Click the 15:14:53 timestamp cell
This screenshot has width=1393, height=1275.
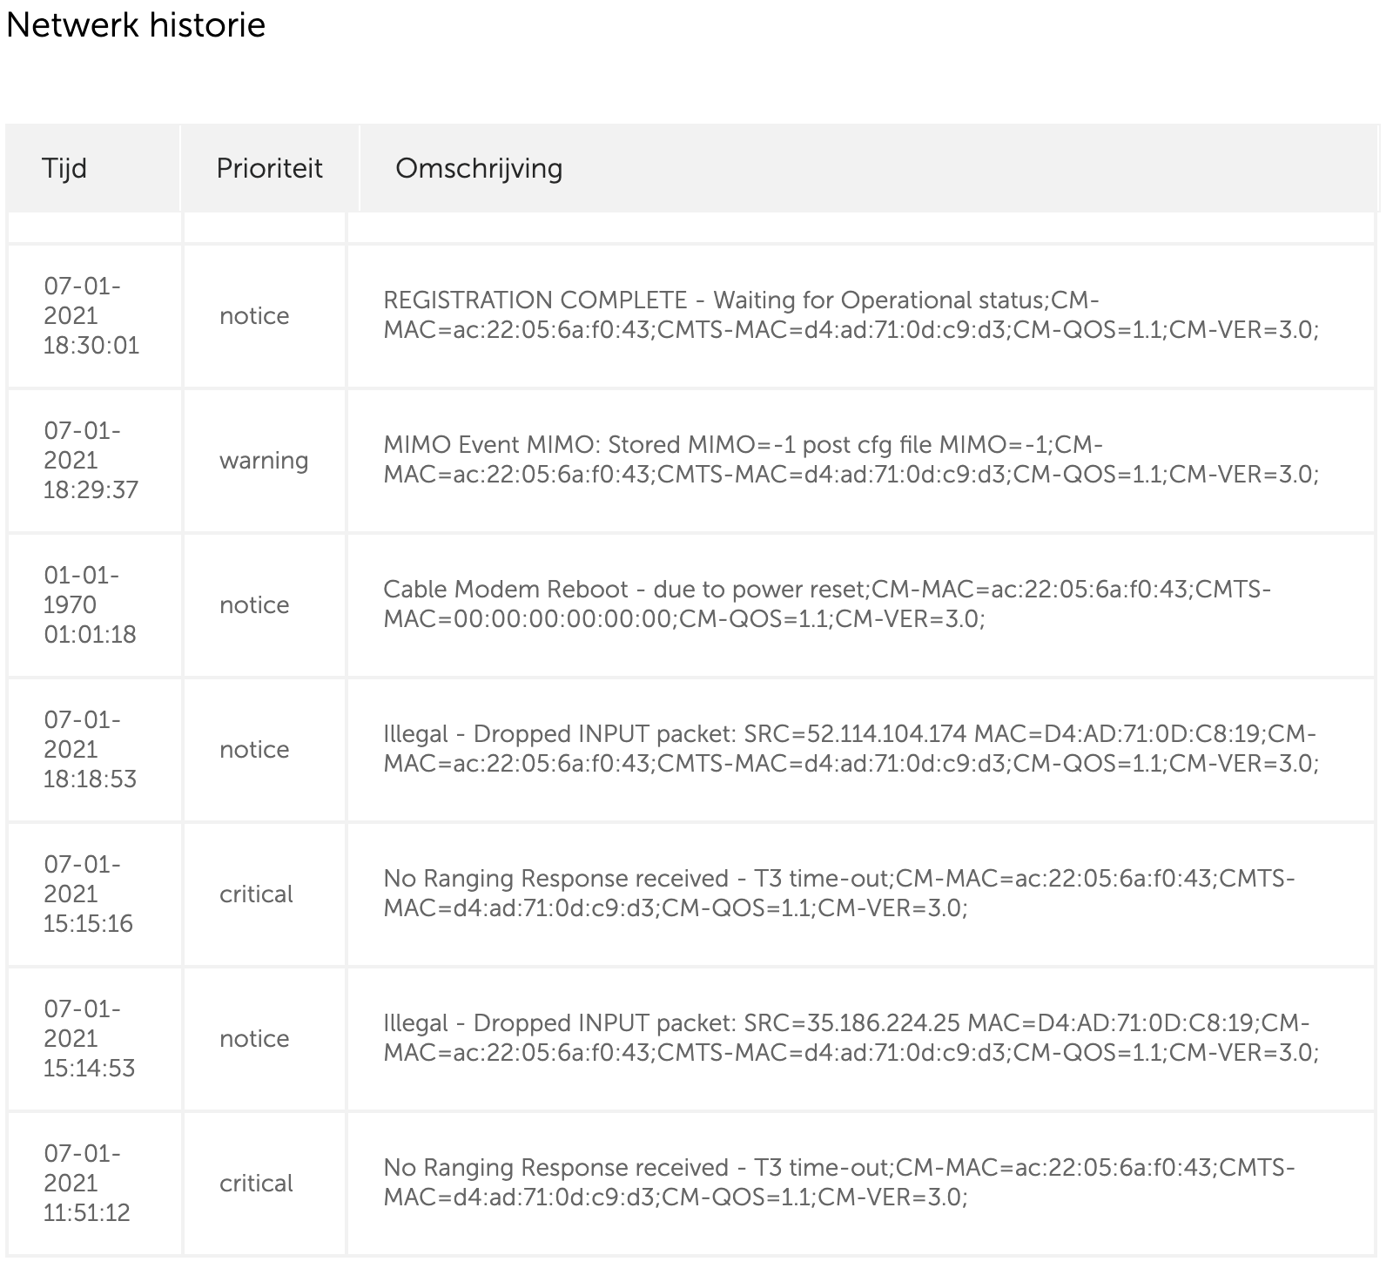90,1038
